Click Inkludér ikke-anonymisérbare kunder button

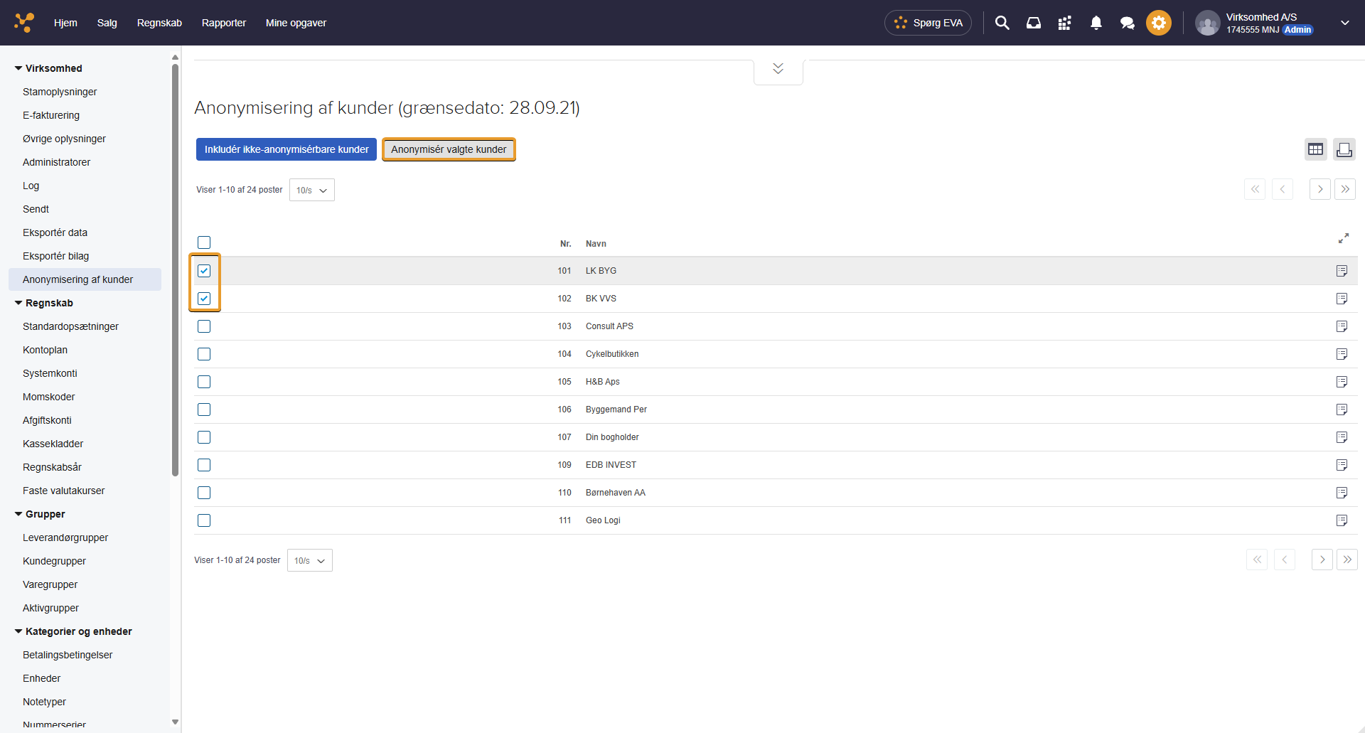coord(287,149)
